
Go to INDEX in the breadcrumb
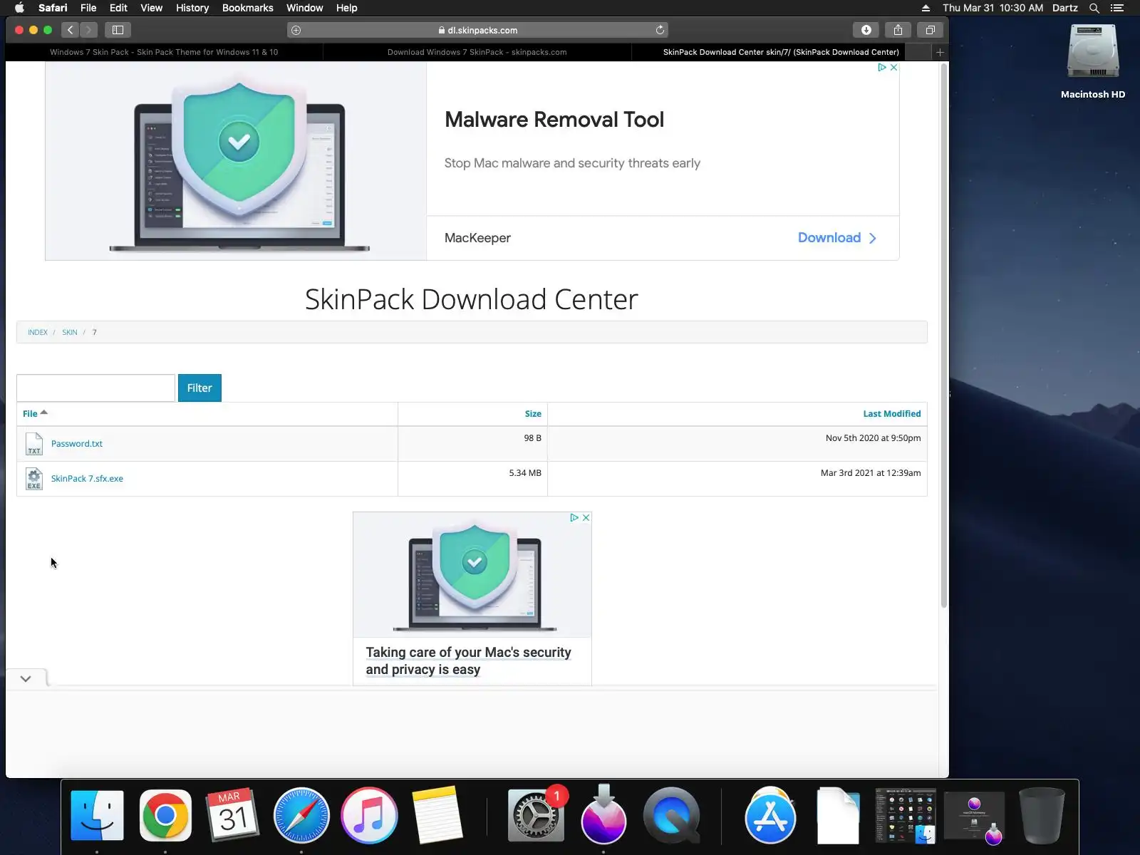(38, 332)
